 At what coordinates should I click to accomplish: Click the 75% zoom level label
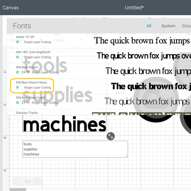pyautogui.click(x=27, y=182)
